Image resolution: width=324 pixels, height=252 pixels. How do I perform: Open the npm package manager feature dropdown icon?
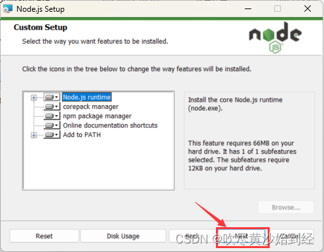(x=52, y=116)
